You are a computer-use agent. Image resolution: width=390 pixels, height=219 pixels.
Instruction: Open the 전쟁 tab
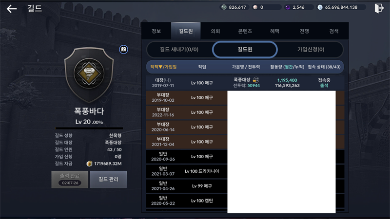click(x=304, y=31)
